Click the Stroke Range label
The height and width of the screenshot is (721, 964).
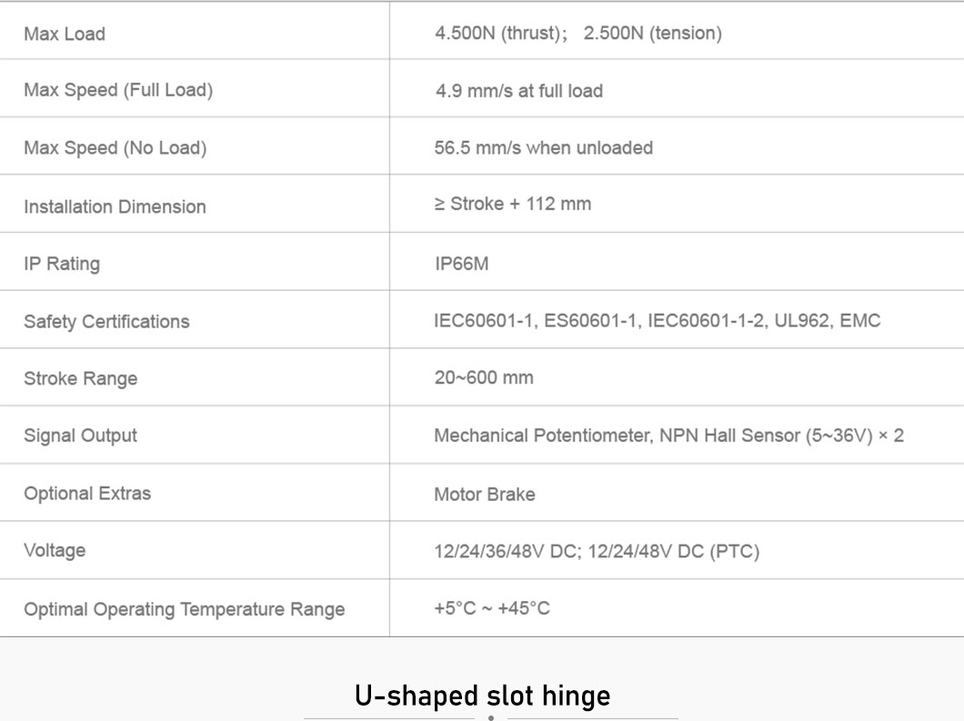tap(81, 378)
